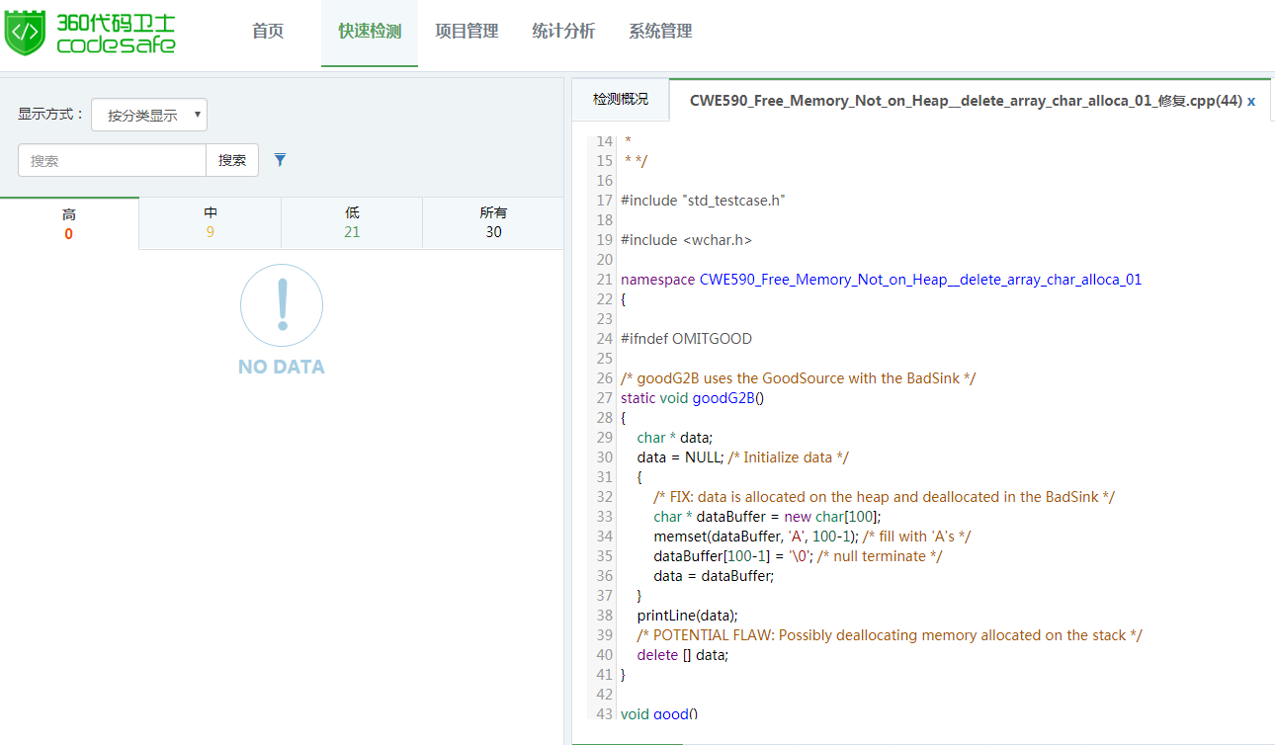Click the 'FIX: data is allocated' comment
The image size is (1275, 745).
tap(885, 497)
